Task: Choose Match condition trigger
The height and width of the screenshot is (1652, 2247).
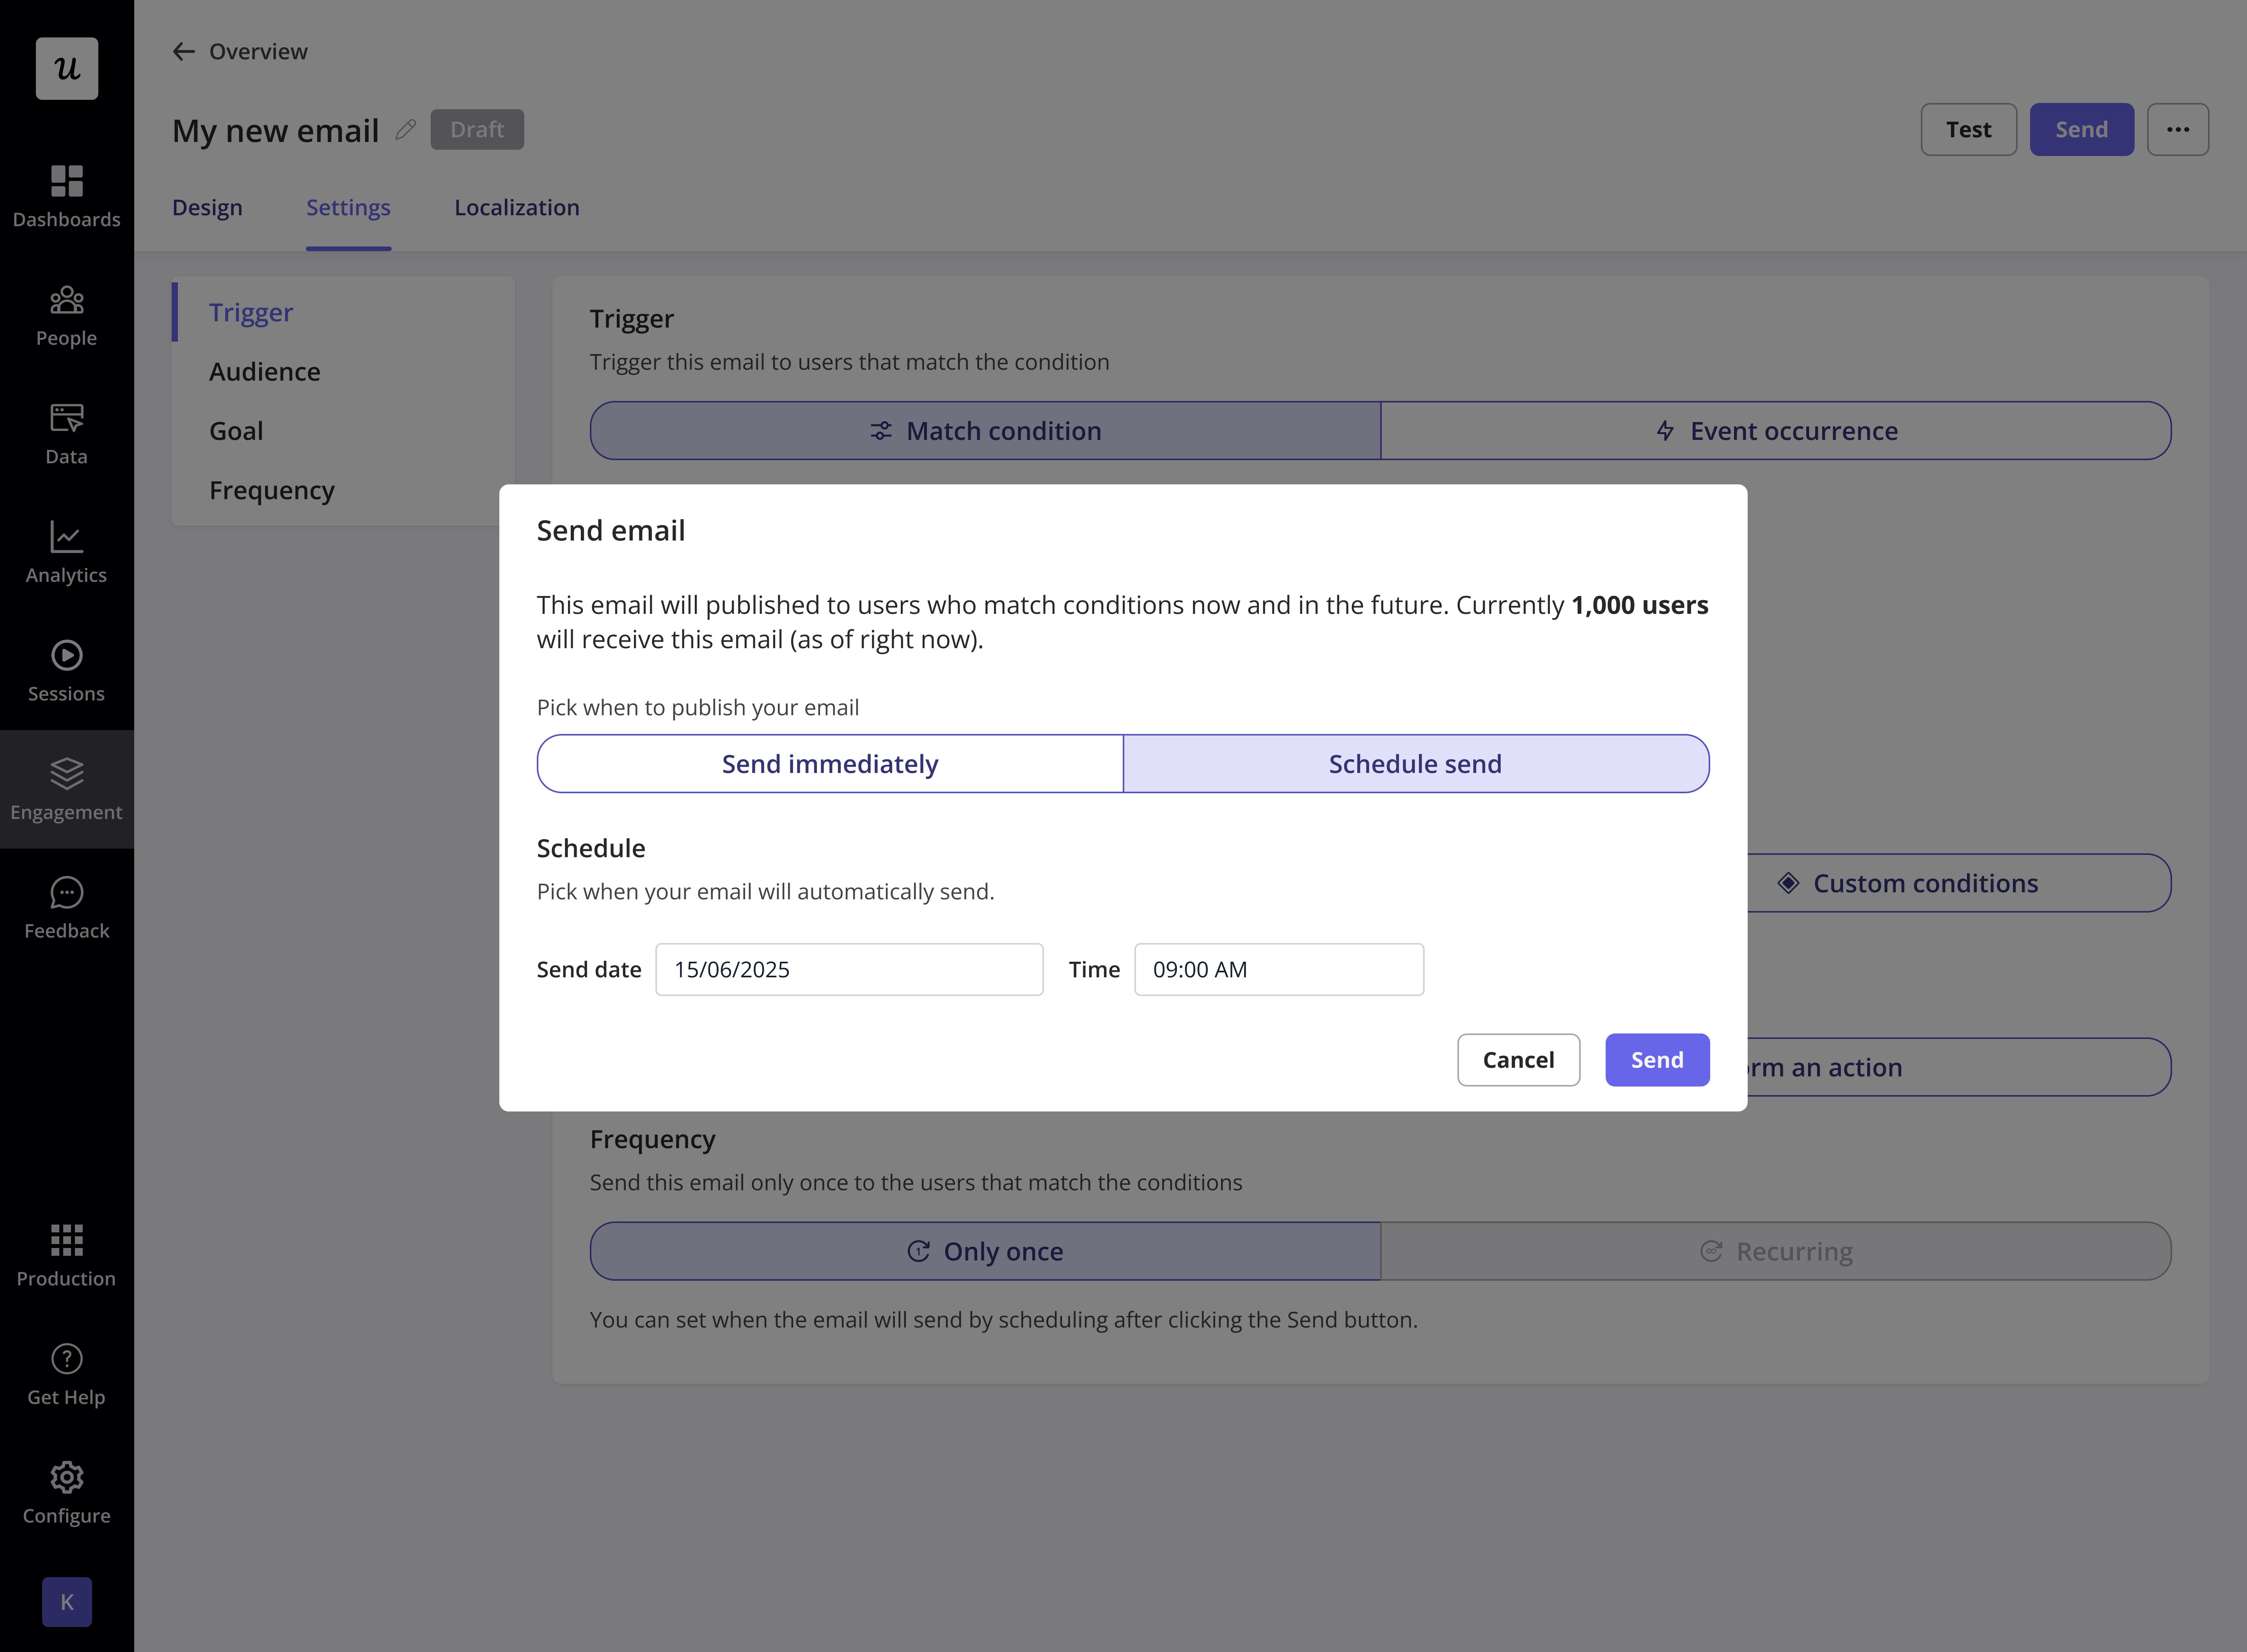Action: pyautogui.click(x=985, y=431)
